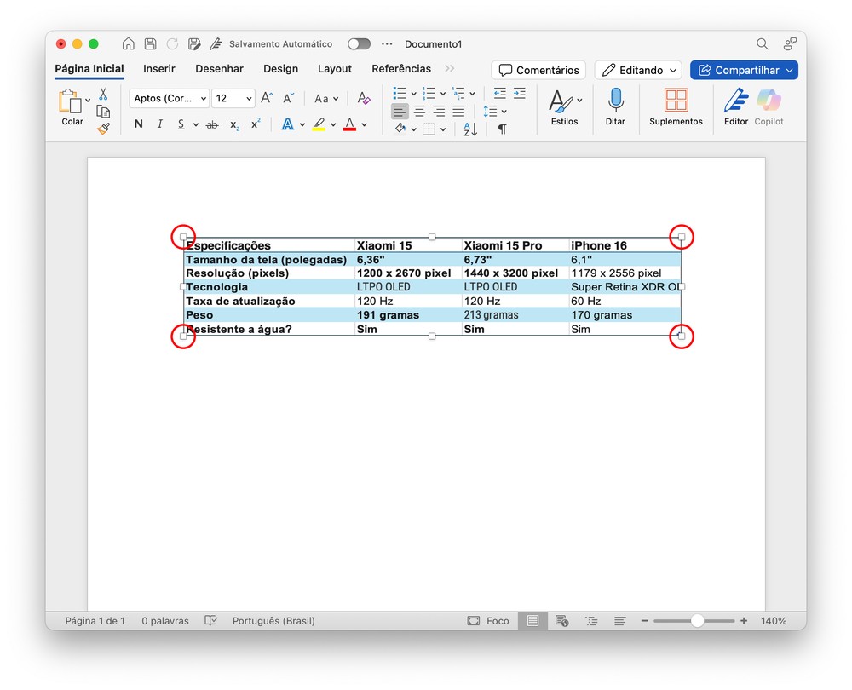
Task: Expand the Editando mode dropdown
Action: (x=638, y=71)
